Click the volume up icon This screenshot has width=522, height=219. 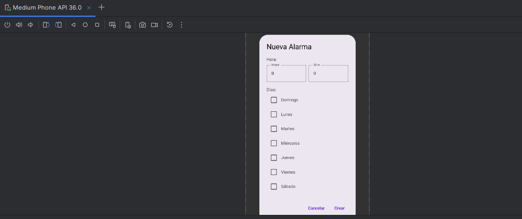click(x=19, y=25)
